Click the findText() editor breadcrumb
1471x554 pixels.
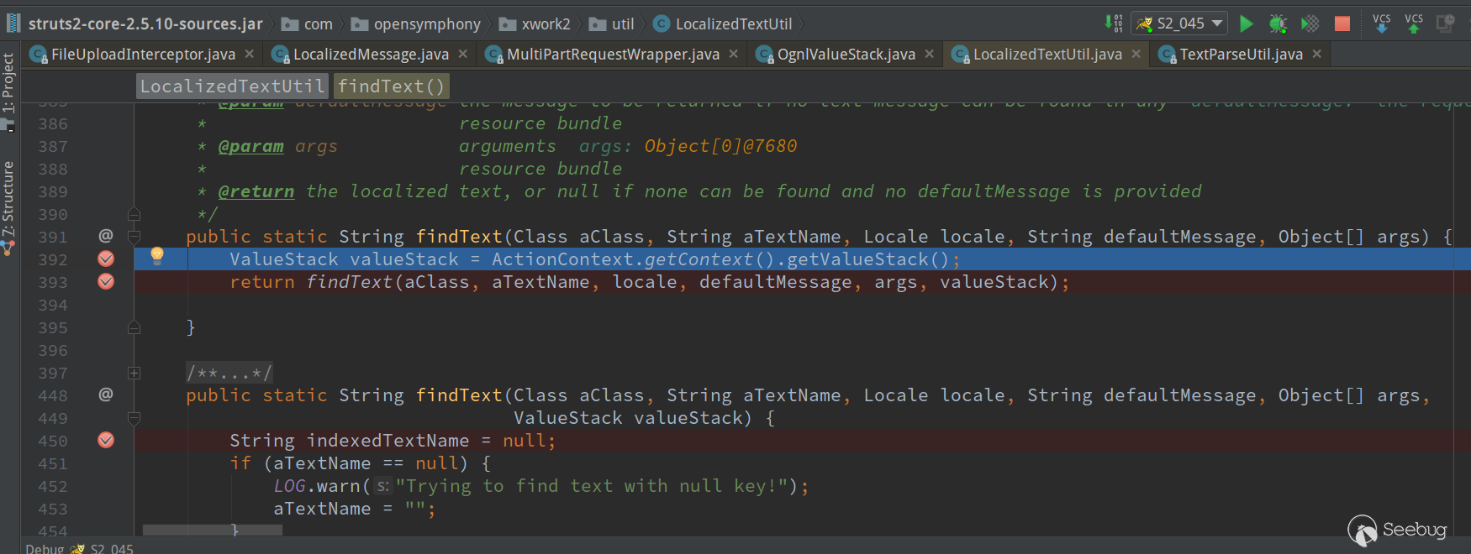click(391, 86)
